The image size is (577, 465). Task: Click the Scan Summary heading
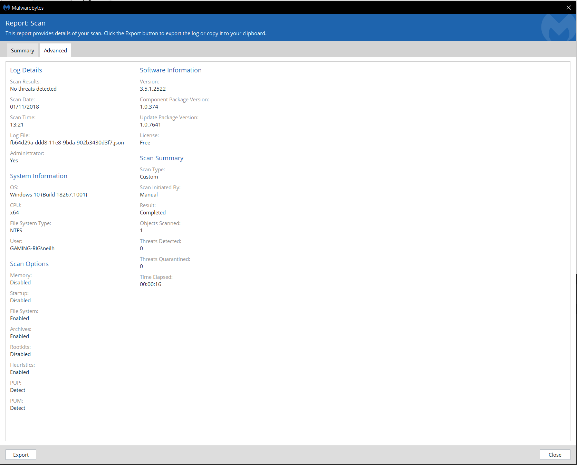click(x=161, y=158)
